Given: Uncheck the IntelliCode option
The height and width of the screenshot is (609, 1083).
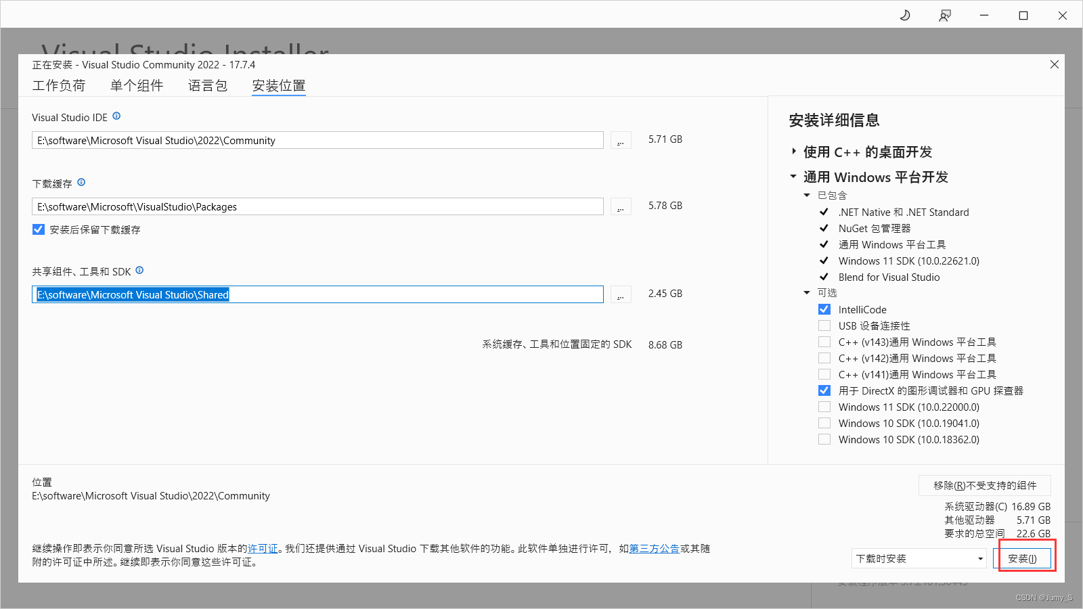Looking at the screenshot, I should tap(824, 309).
